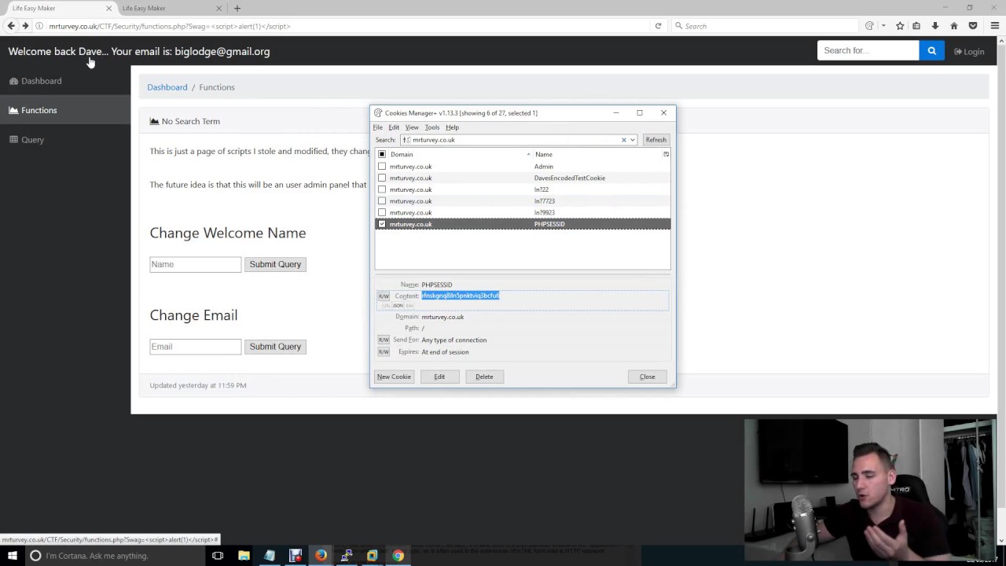Open the column picker icon in list header
Screen dimensions: 1006x566
click(x=666, y=154)
